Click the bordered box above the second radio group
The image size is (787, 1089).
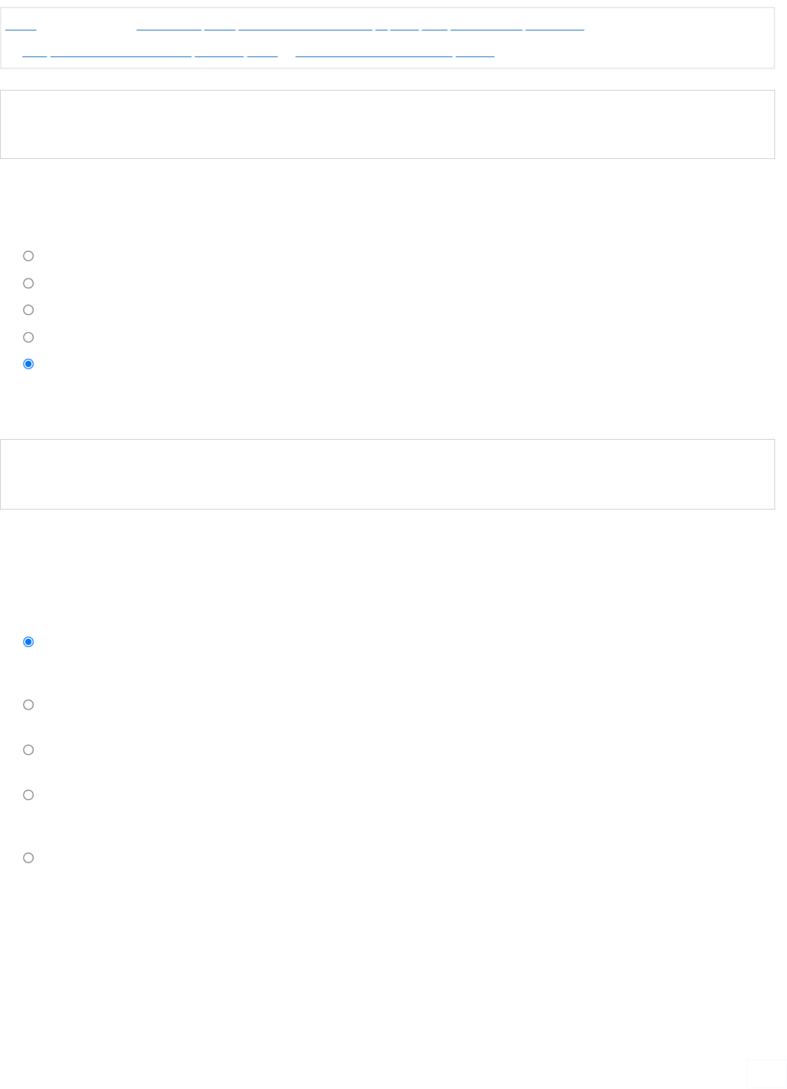coord(387,474)
